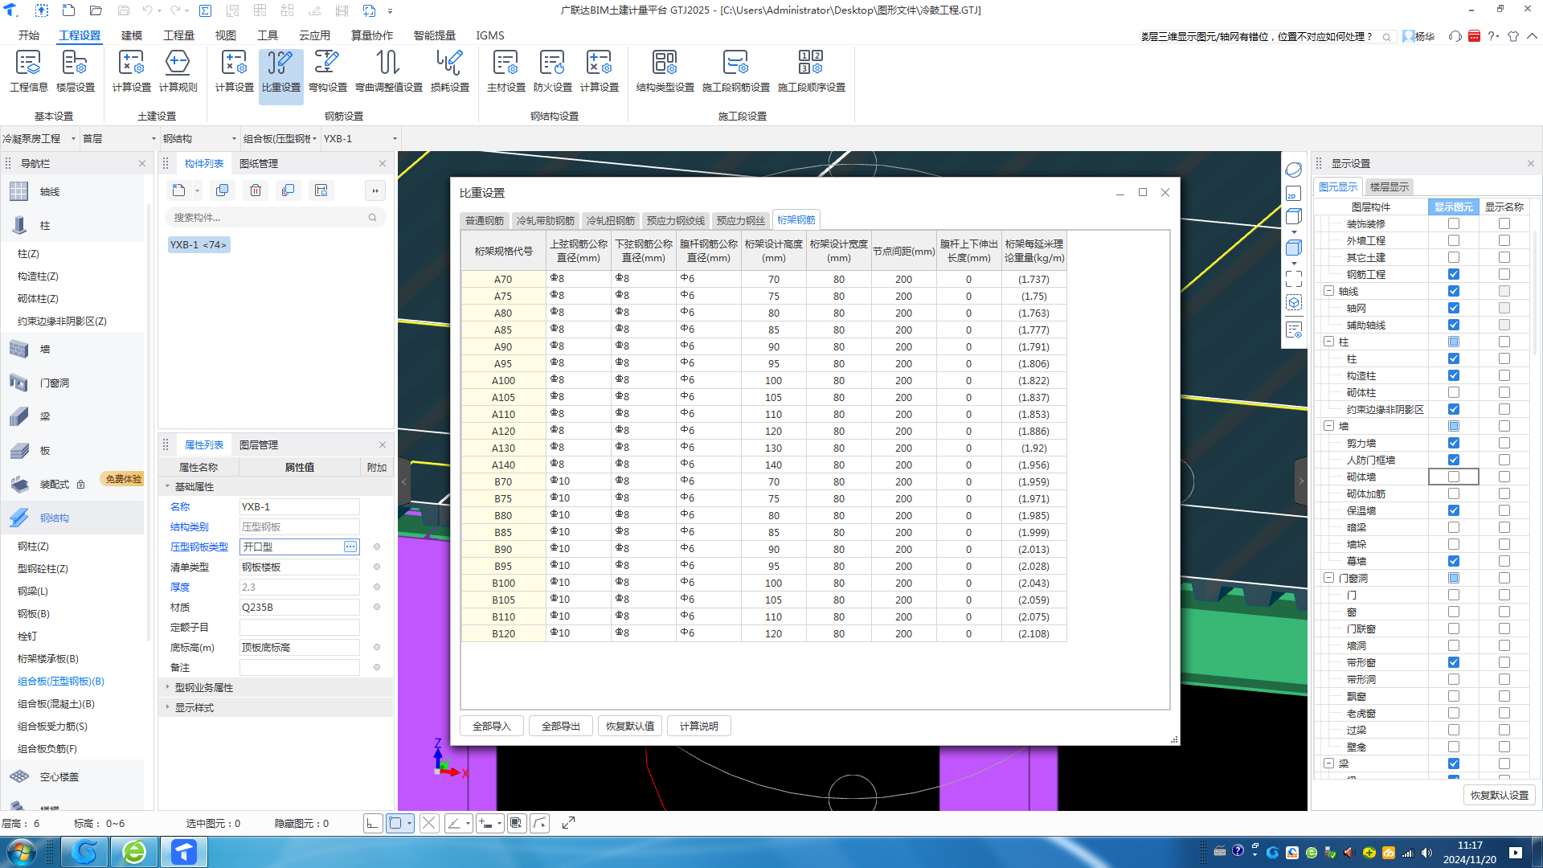Collapse the 门窗洞 group in 显示设置
The image size is (1543, 868).
(x=1329, y=578)
